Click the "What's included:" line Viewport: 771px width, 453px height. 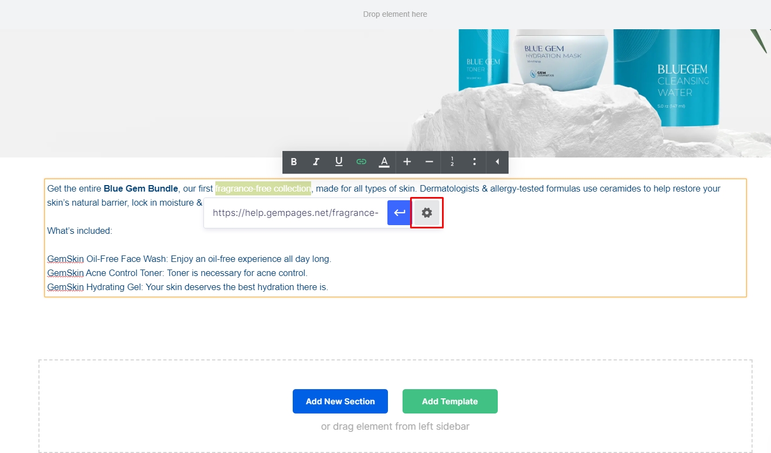pyautogui.click(x=80, y=231)
